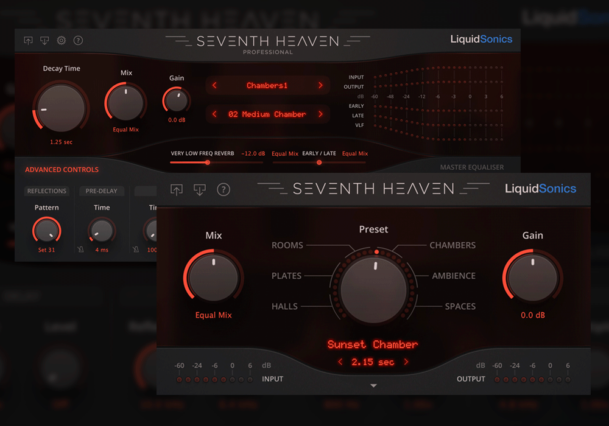Click the Set 31 pattern value
Viewport: 609px width, 426px height.
pos(47,250)
